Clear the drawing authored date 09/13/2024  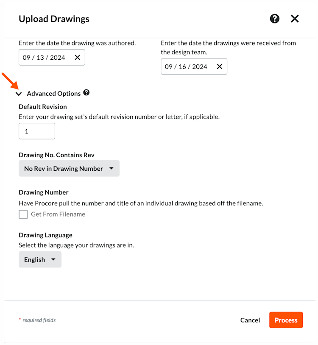point(77,57)
